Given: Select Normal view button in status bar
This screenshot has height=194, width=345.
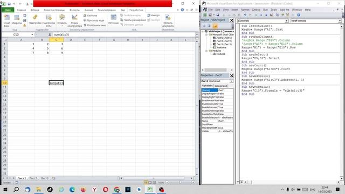Looking at the screenshot, I should pyautogui.click(x=146, y=182).
